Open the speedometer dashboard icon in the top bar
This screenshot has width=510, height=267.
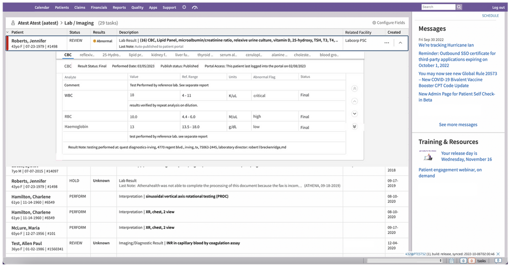(195, 7)
